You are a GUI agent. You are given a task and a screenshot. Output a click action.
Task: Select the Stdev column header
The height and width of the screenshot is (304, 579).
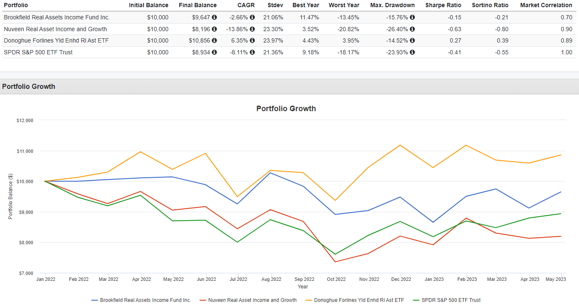(x=275, y=5)
